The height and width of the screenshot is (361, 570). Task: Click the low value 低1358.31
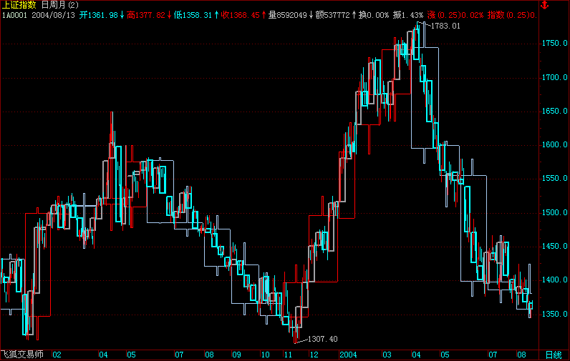click(x=193, y=15)
